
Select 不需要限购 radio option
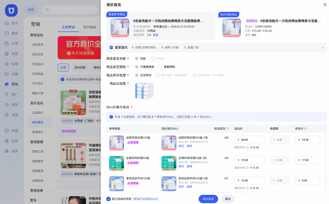(x=137, y=67)
